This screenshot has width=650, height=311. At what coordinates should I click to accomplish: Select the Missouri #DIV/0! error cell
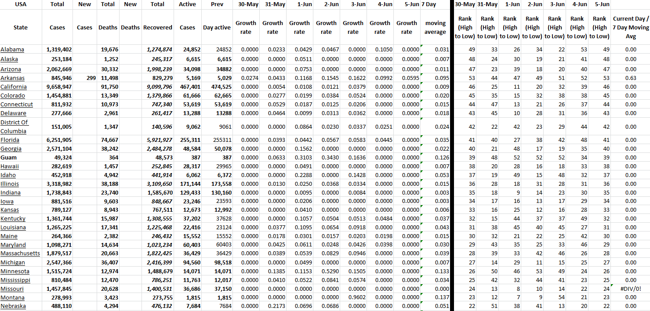630,289
